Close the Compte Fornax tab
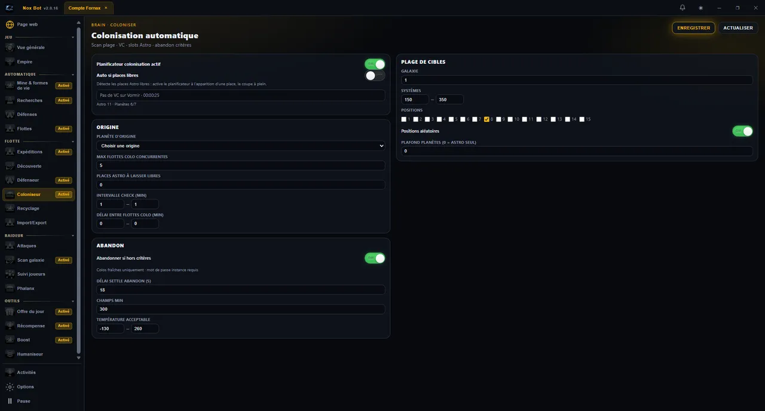 (x=106, y=8)
